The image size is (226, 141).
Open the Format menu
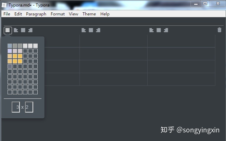coord(58,14)
